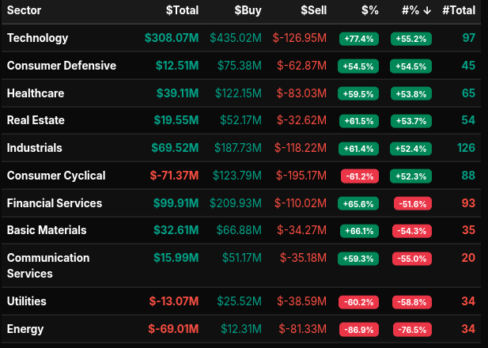Click the -51.6% badge for Financial Services
This screenshot has height=348, width=488.
[x=412, y=203]
